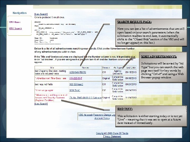The image size is (190, 142).
Task: Click the Navigation sidebar heading
Action: pos(20,13)
